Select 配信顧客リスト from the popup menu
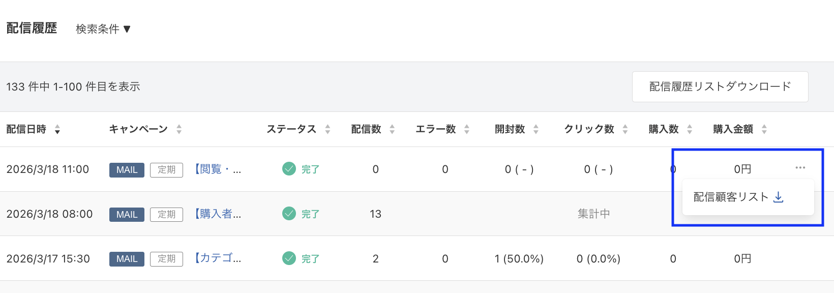The image size is (834, 293). [730, 196]
